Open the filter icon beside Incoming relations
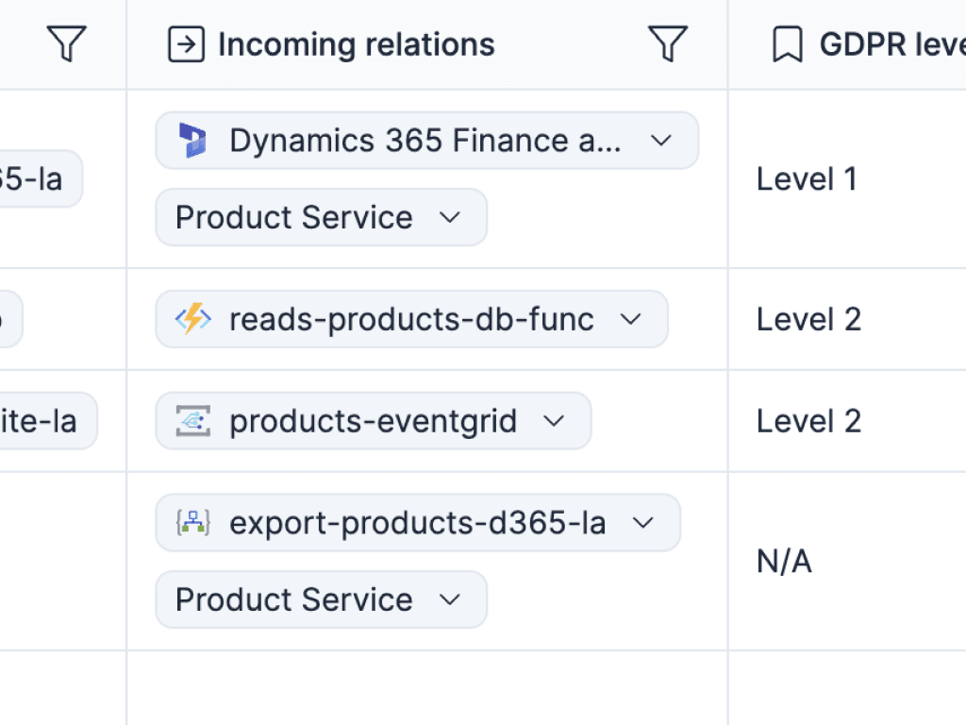The height and width of the screenshot is (725, 966). click(x=668, y=42)
